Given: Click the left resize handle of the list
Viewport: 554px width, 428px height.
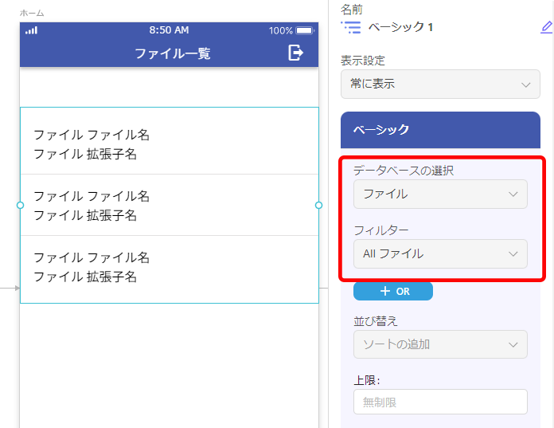Looking at the screenshot, I should [x=20, y=205].
